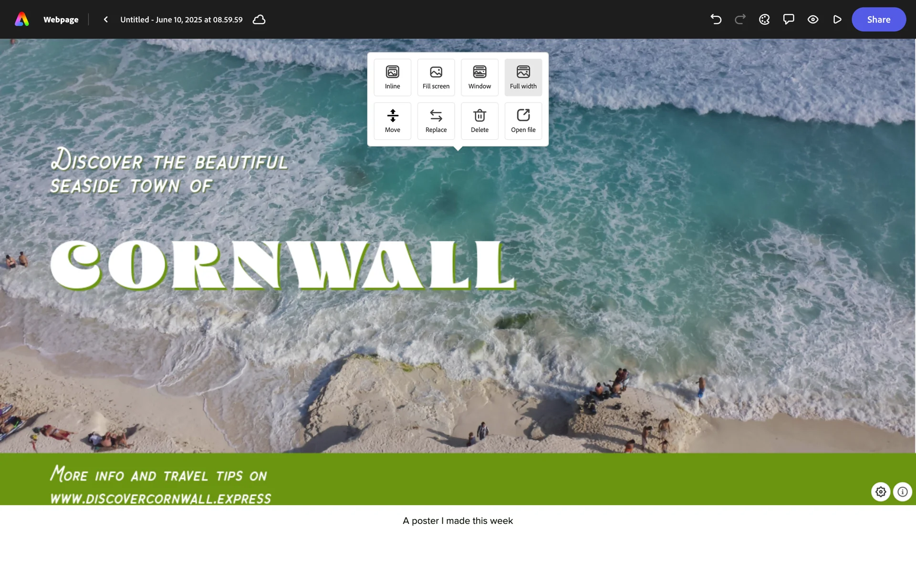Viewport: 916px width, 572px height.
Task: Click the info circle icon
Action: [903, 491]
